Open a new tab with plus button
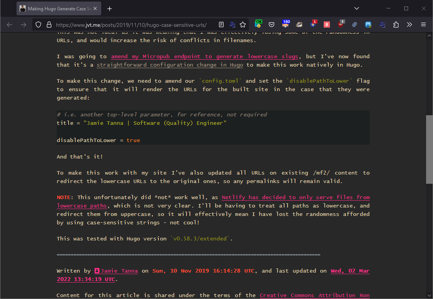Screen dimensions: 433x299 point(110,8)
